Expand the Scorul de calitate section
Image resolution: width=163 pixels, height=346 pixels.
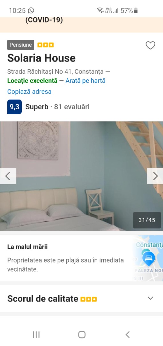(x=151, y=298)
